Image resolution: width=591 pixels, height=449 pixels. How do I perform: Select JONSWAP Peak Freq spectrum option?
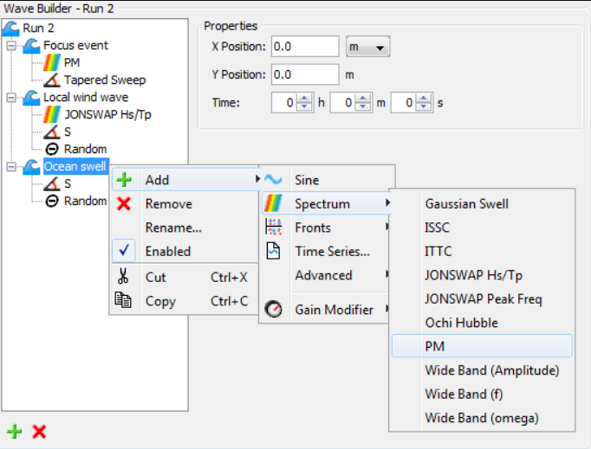click(484, 298)
